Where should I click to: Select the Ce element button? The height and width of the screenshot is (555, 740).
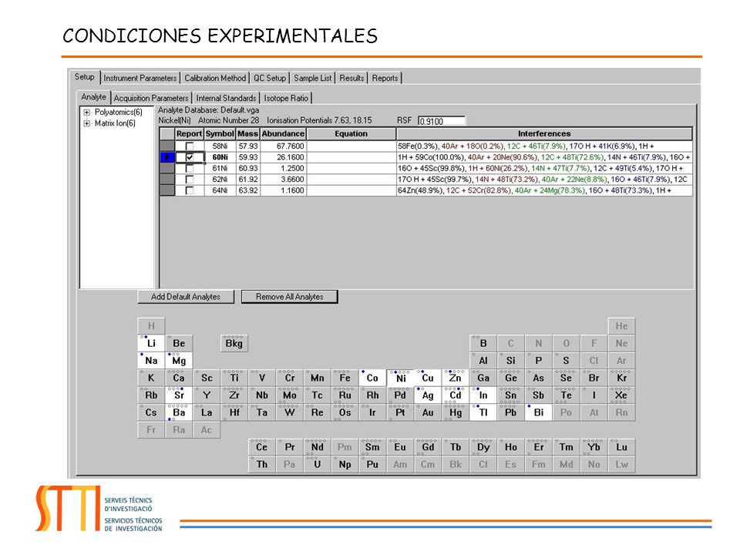(262, 447)
